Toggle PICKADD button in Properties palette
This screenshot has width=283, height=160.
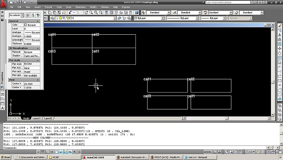(27, 15)
